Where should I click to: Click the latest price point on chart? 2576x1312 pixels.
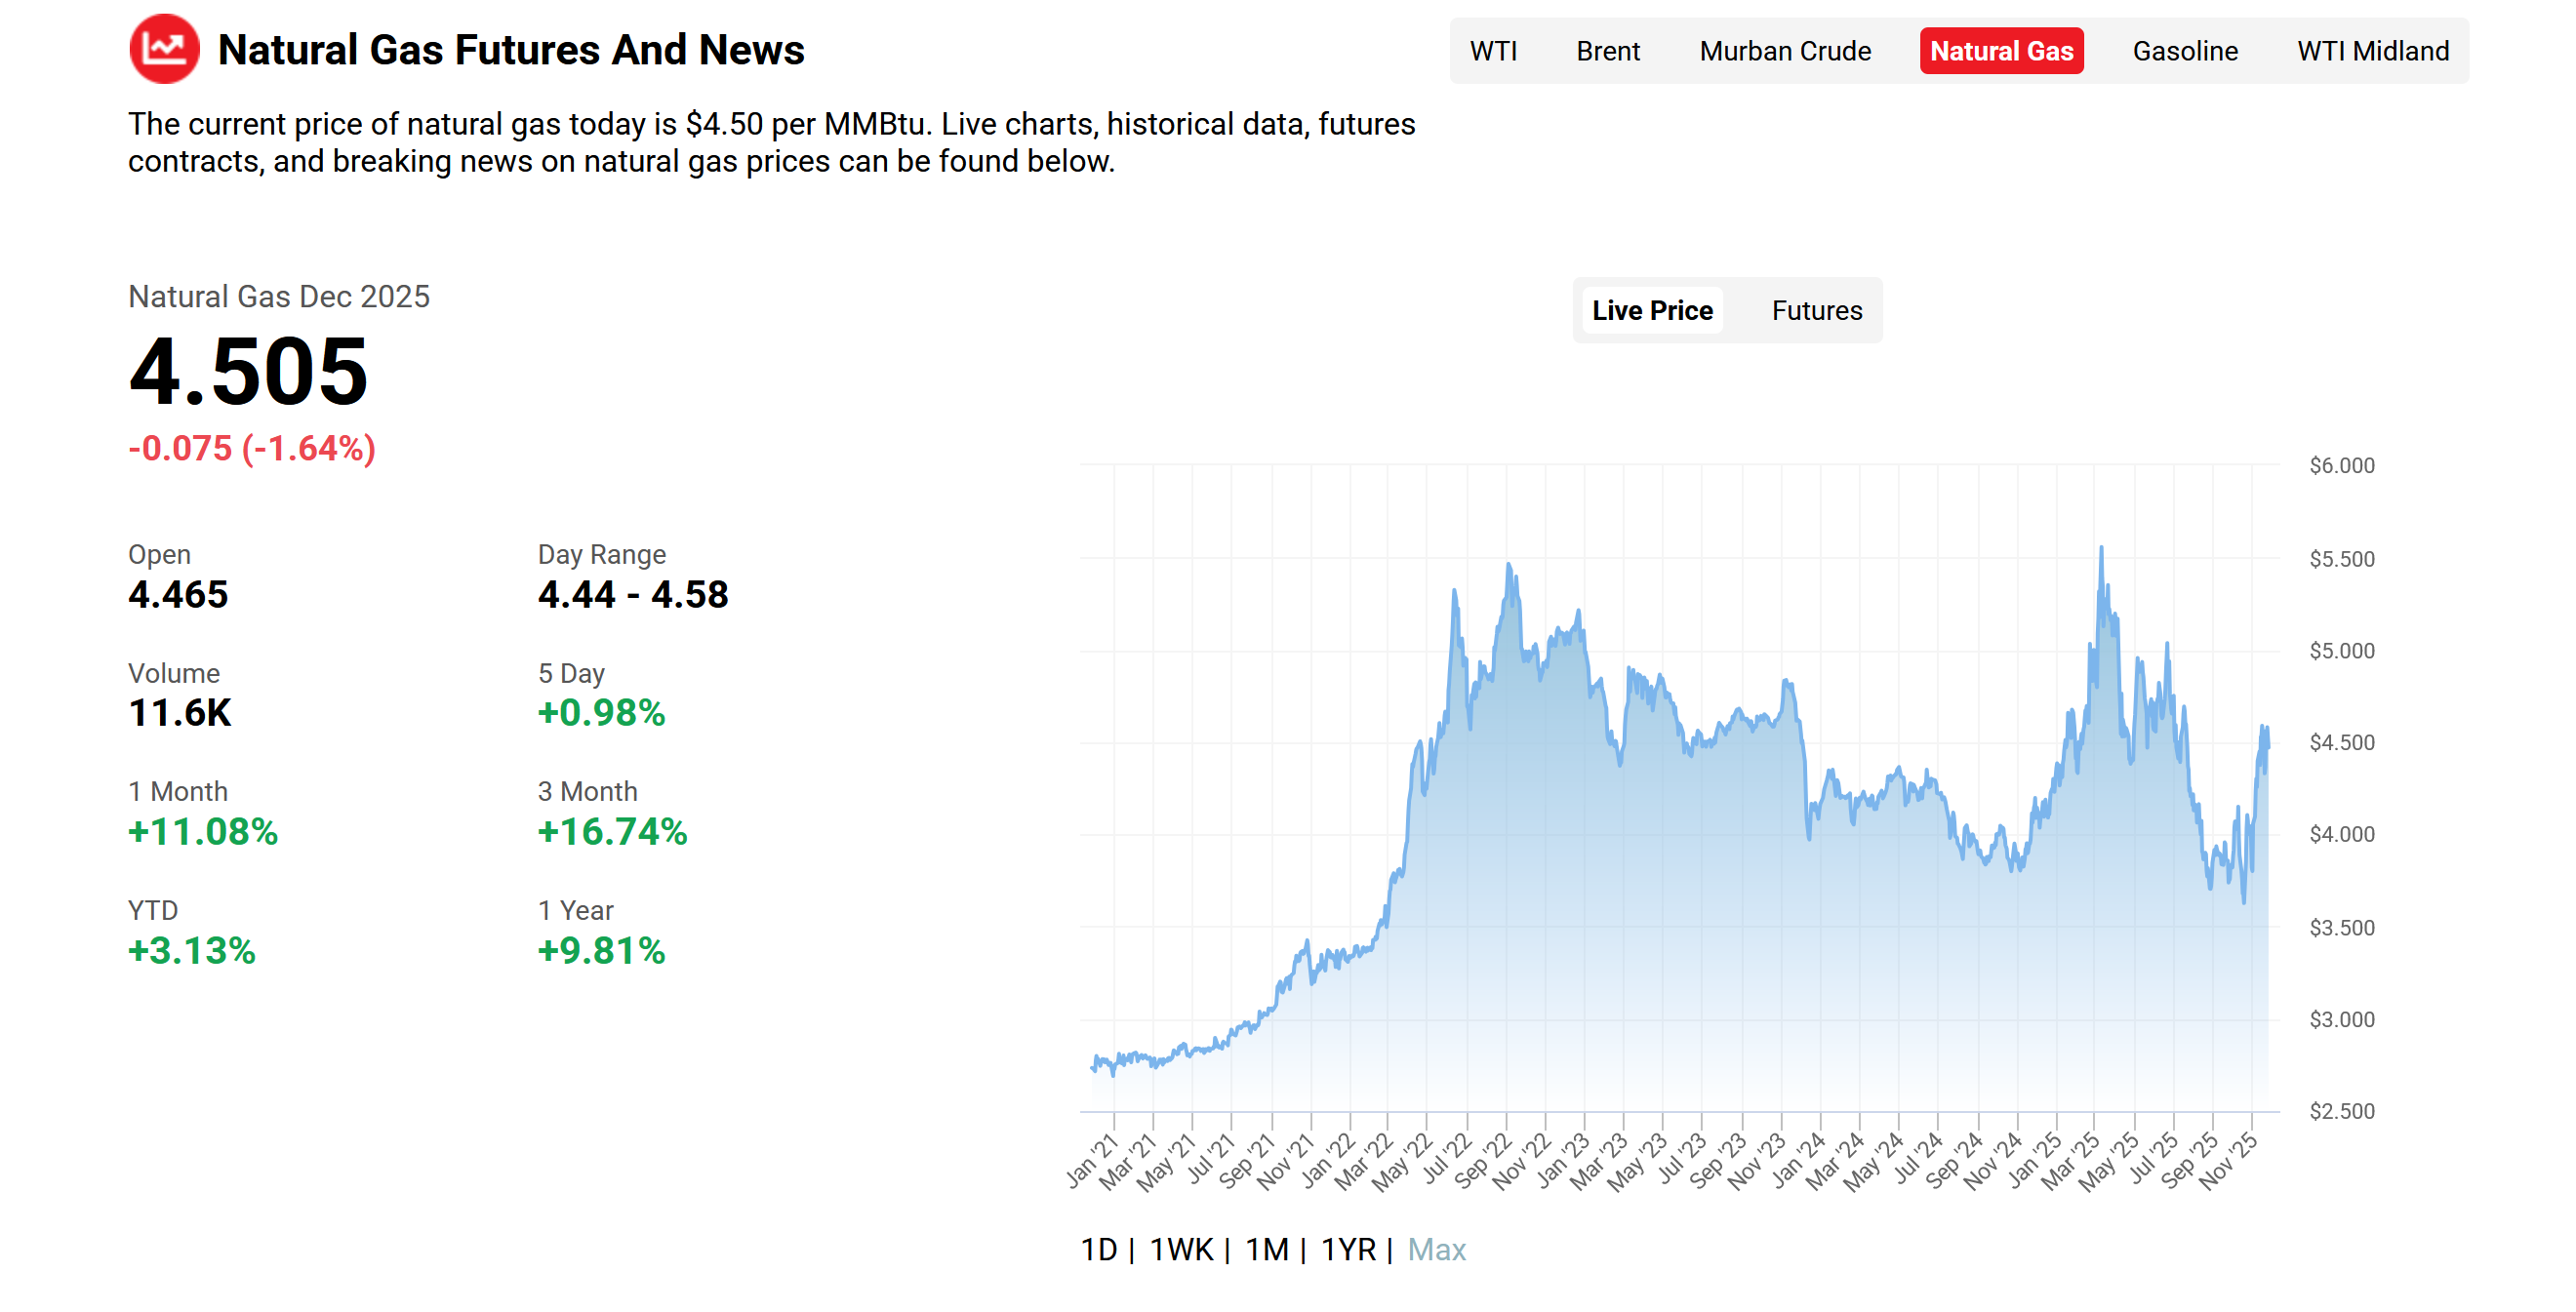coord(2267,745)
